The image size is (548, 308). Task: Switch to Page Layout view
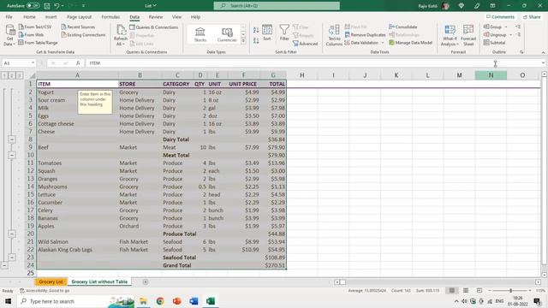click(x=466, y=291)
